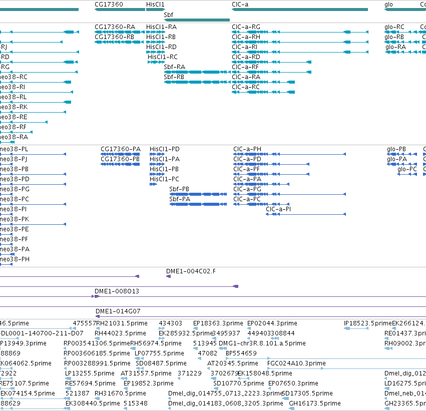The image size is (426, 411).
Task: Click transcript glo-RC
Action: click(405, 32)
